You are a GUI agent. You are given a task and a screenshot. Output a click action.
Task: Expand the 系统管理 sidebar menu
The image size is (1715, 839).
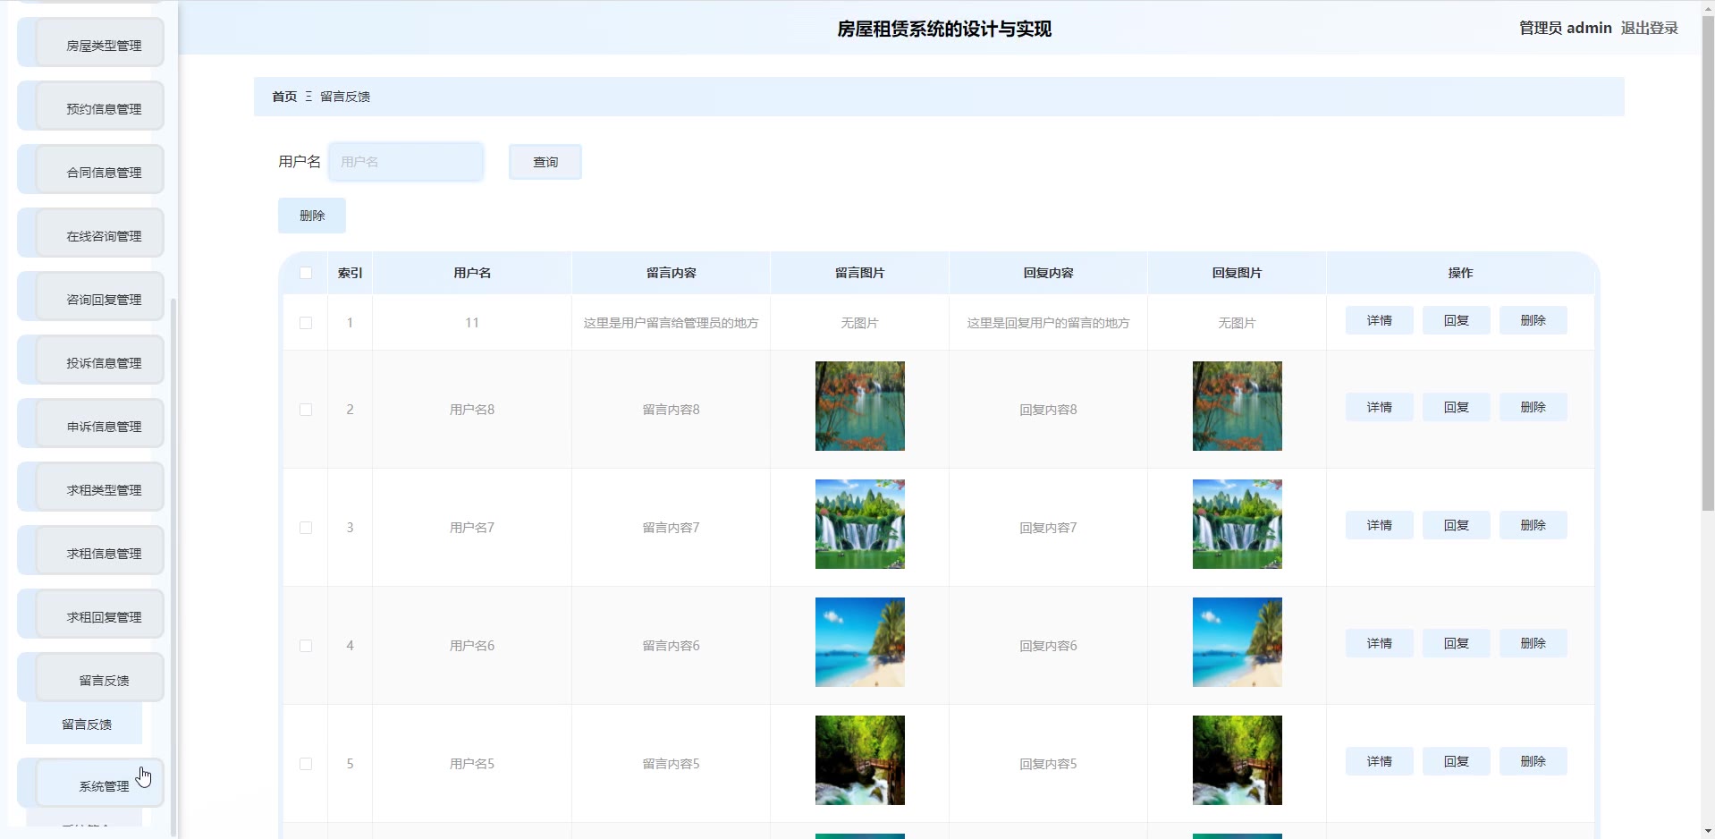tap(103, 785)
